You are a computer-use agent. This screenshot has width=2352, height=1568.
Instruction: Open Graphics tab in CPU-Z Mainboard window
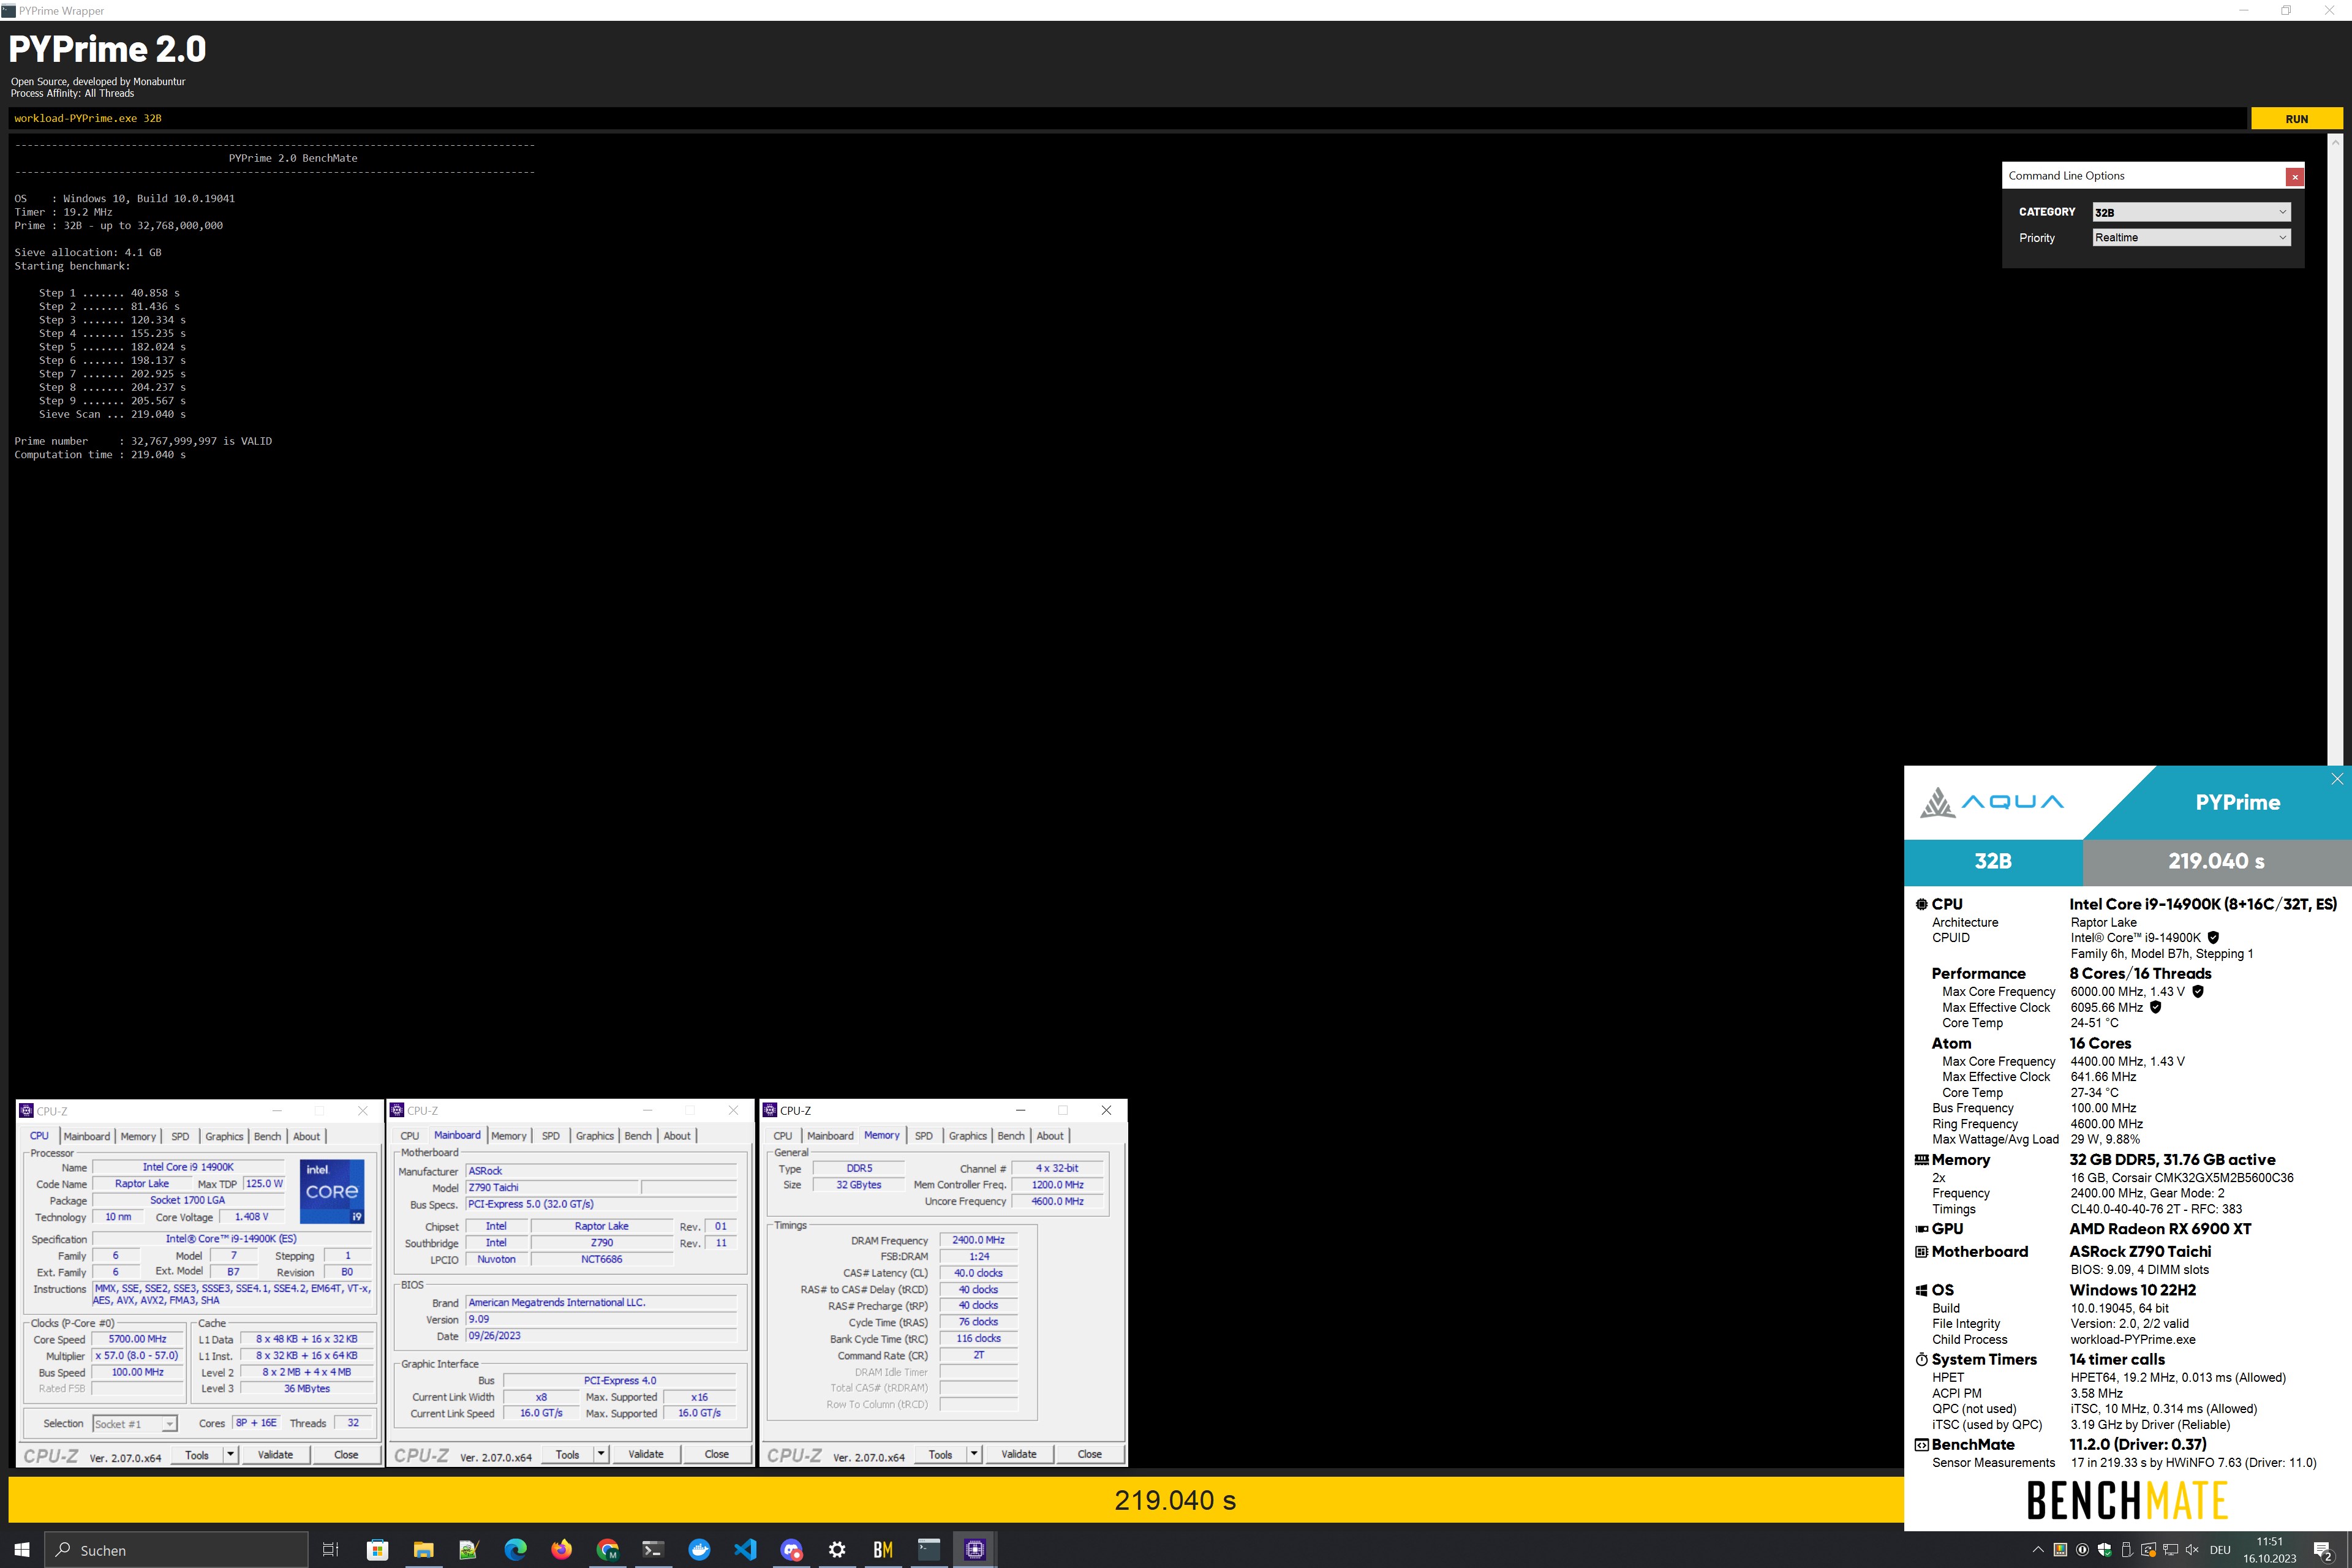point(594,1136)
